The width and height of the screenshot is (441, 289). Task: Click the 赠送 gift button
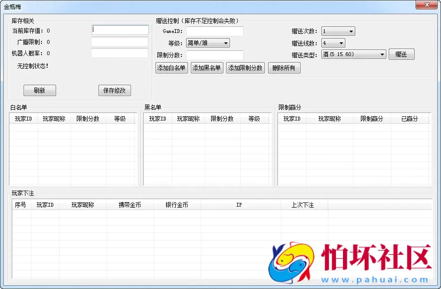401,54
